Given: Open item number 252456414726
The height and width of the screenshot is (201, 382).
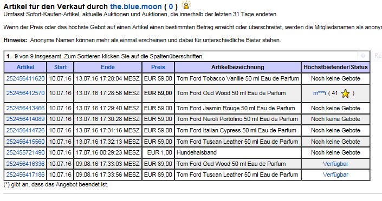Looking at the screenshot, I should pyautogui.click(x=25, y=130).
